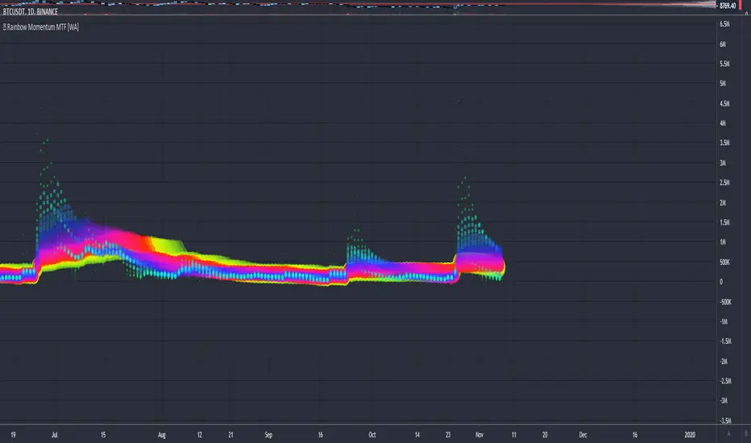751x443 pixels.
Task: Click the BTCUSDT, 1D, BINANCE symbol label
Action: pos(30,11)
